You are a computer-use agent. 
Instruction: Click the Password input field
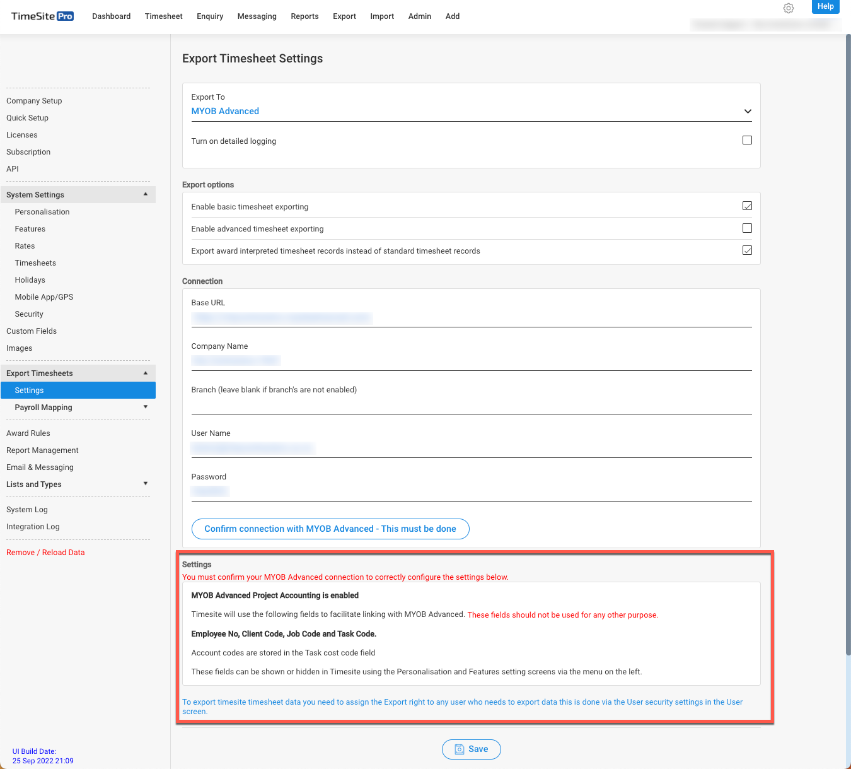pyautogui.click(x=472, y=492)
